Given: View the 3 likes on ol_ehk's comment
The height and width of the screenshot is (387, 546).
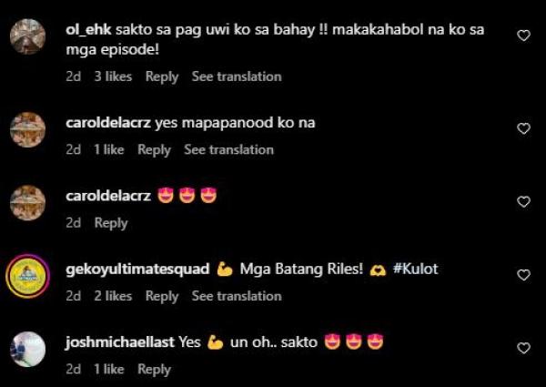Looking at the screenshot, I should click(x=113, y=76).
